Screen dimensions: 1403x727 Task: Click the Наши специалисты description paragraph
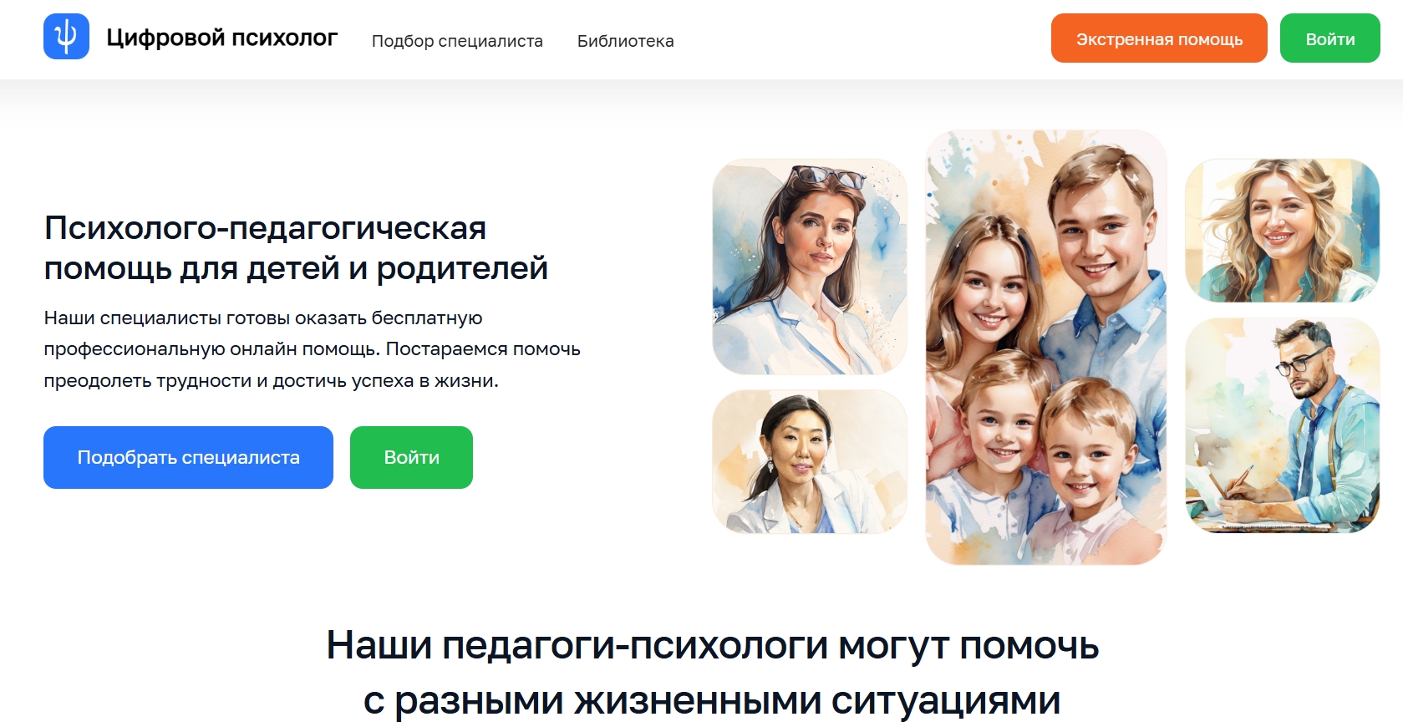[312, 349]
